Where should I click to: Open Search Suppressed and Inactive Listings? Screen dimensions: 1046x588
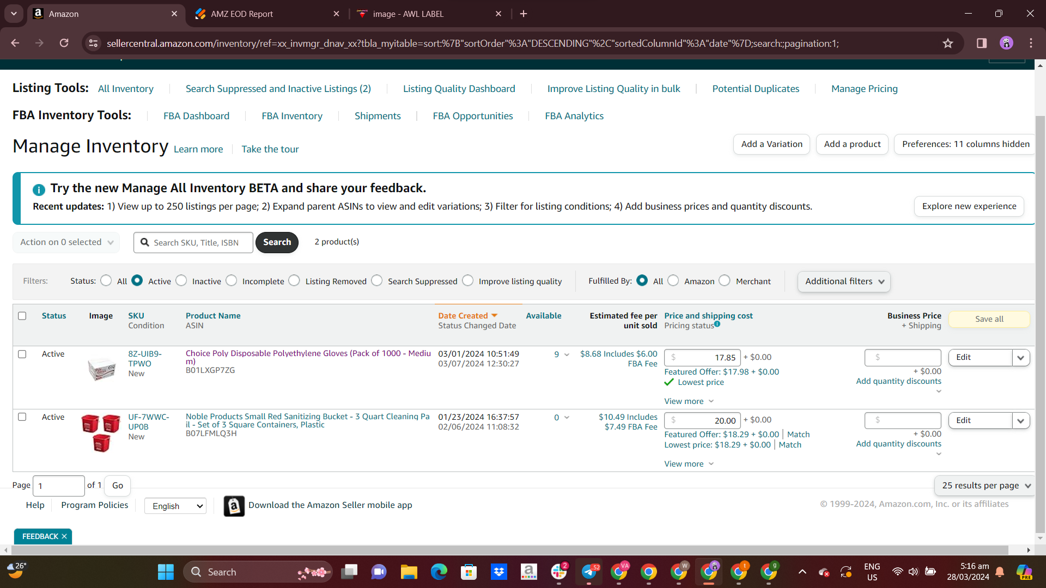pos(278,89)
